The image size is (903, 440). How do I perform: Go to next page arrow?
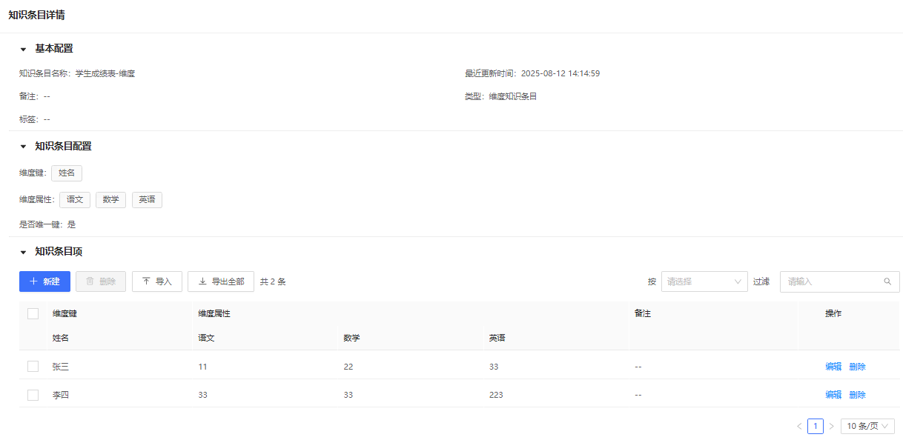tap(831, 426)
